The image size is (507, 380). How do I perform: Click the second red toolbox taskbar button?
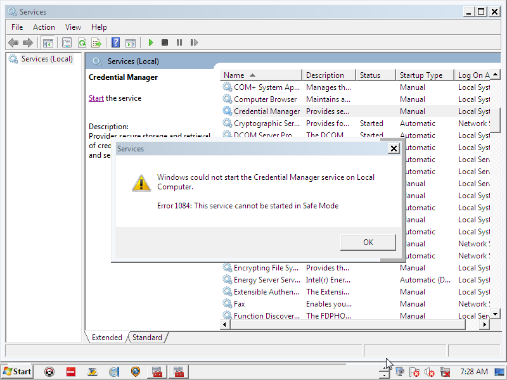(x=178, y=372)
